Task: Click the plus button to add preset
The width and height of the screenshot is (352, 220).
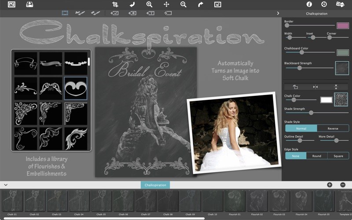Action: tap(330, 185)
